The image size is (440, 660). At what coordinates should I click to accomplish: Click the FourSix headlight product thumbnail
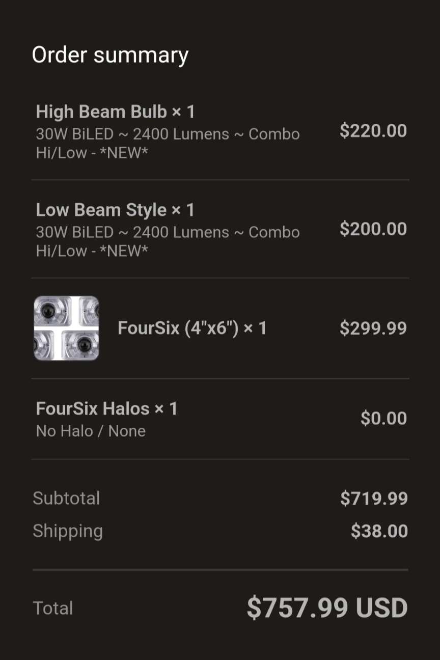[x=66, y=328]
